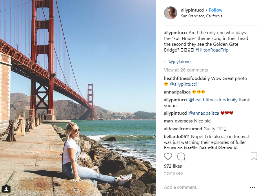
Task: Open annadpalisca commenter profile
Action: 177,92
